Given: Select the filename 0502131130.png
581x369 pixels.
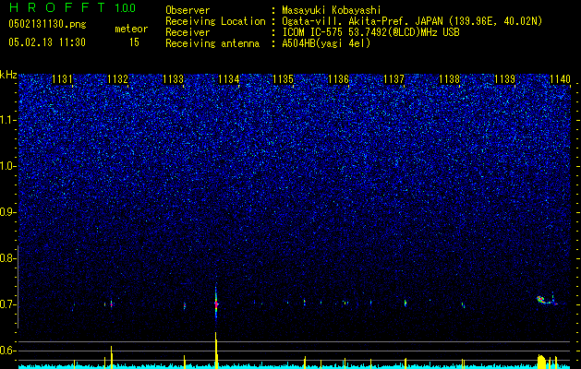Looking at the screenshot, I should coord(47,24).
